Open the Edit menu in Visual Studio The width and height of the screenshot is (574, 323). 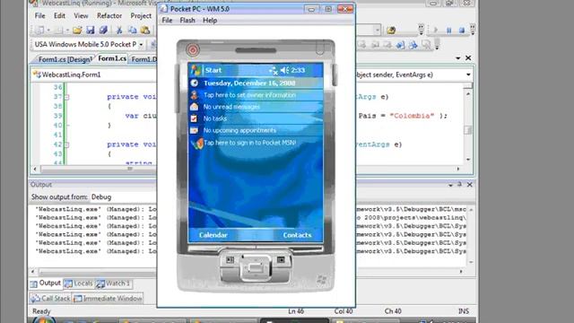pyautogui.click(x=59, y=16)
